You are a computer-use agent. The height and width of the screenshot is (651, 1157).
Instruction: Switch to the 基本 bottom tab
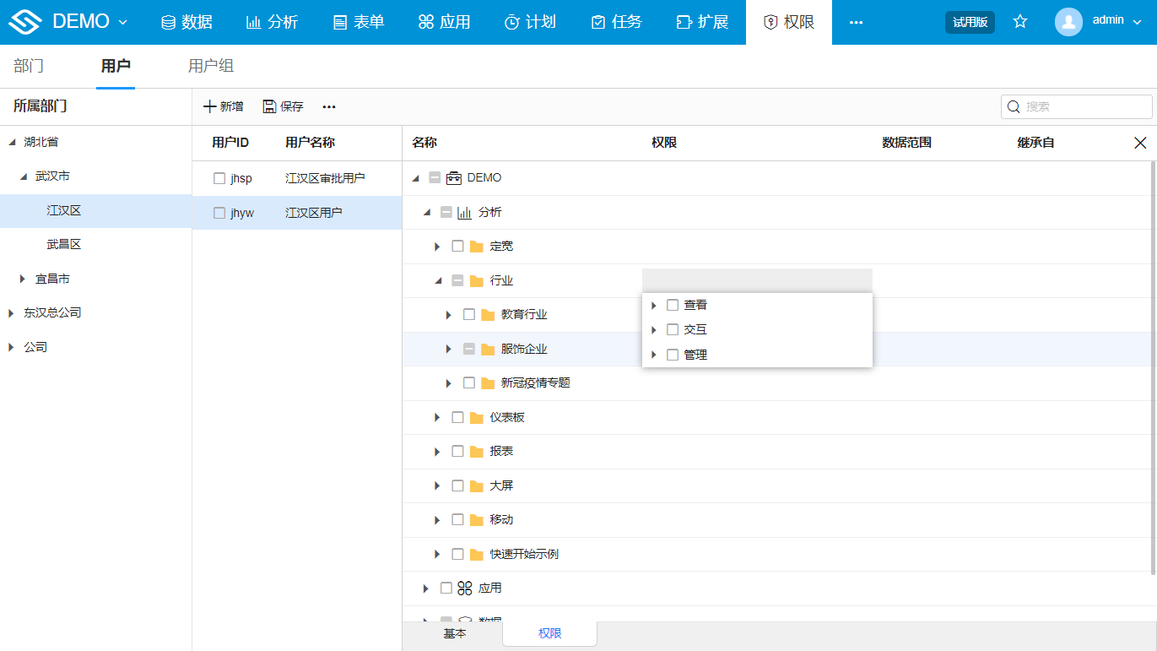click(455, 633)
